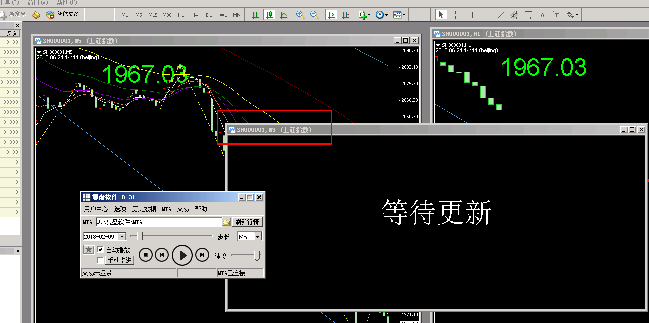Viewport: 649px width, 323px height.
Task: Open the 历史数据 menu
Action: click(144, 209)
